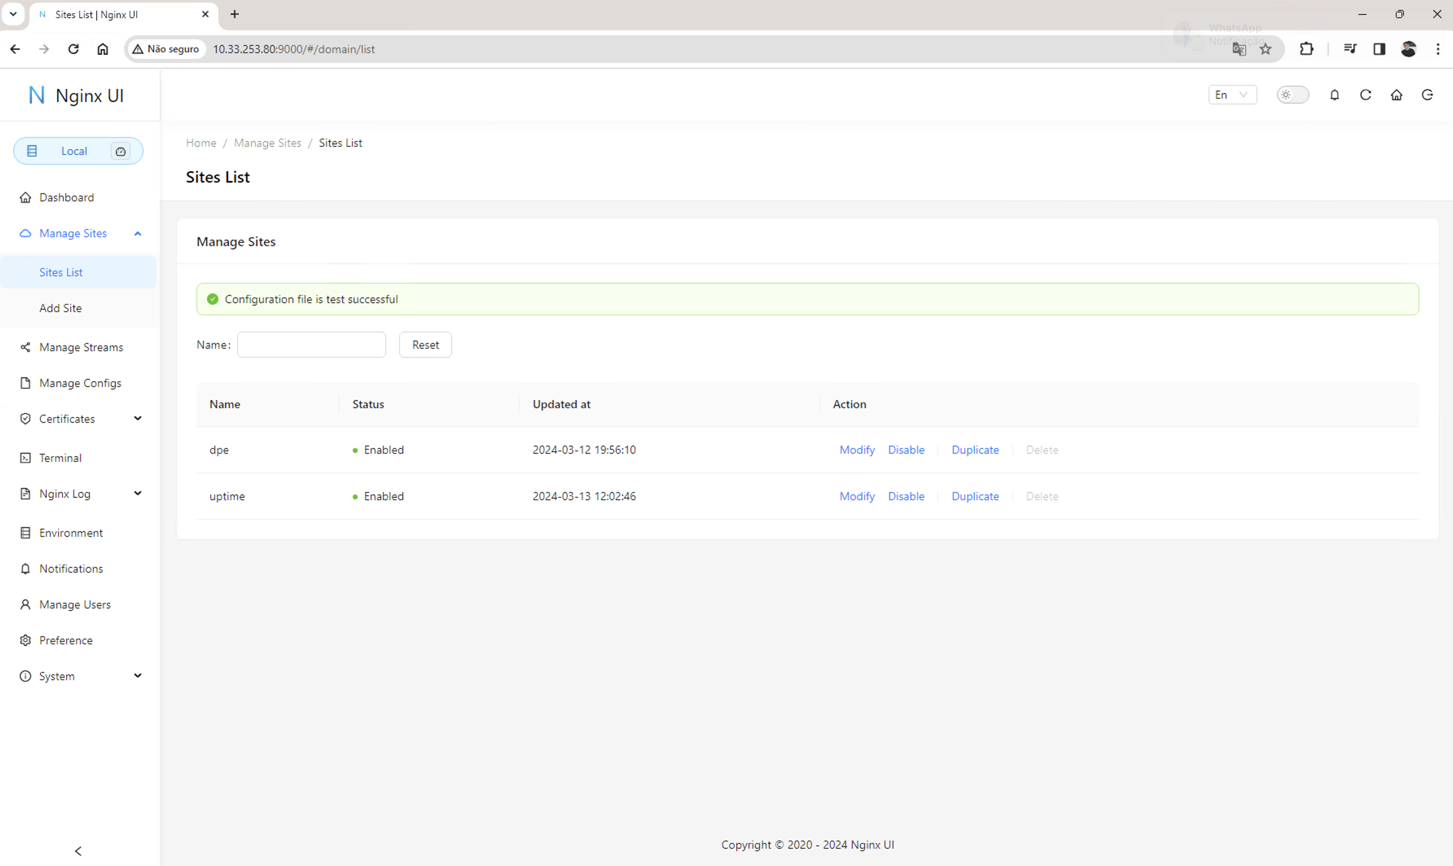Click the home icon in the app header

click(x=1396, y=95)
